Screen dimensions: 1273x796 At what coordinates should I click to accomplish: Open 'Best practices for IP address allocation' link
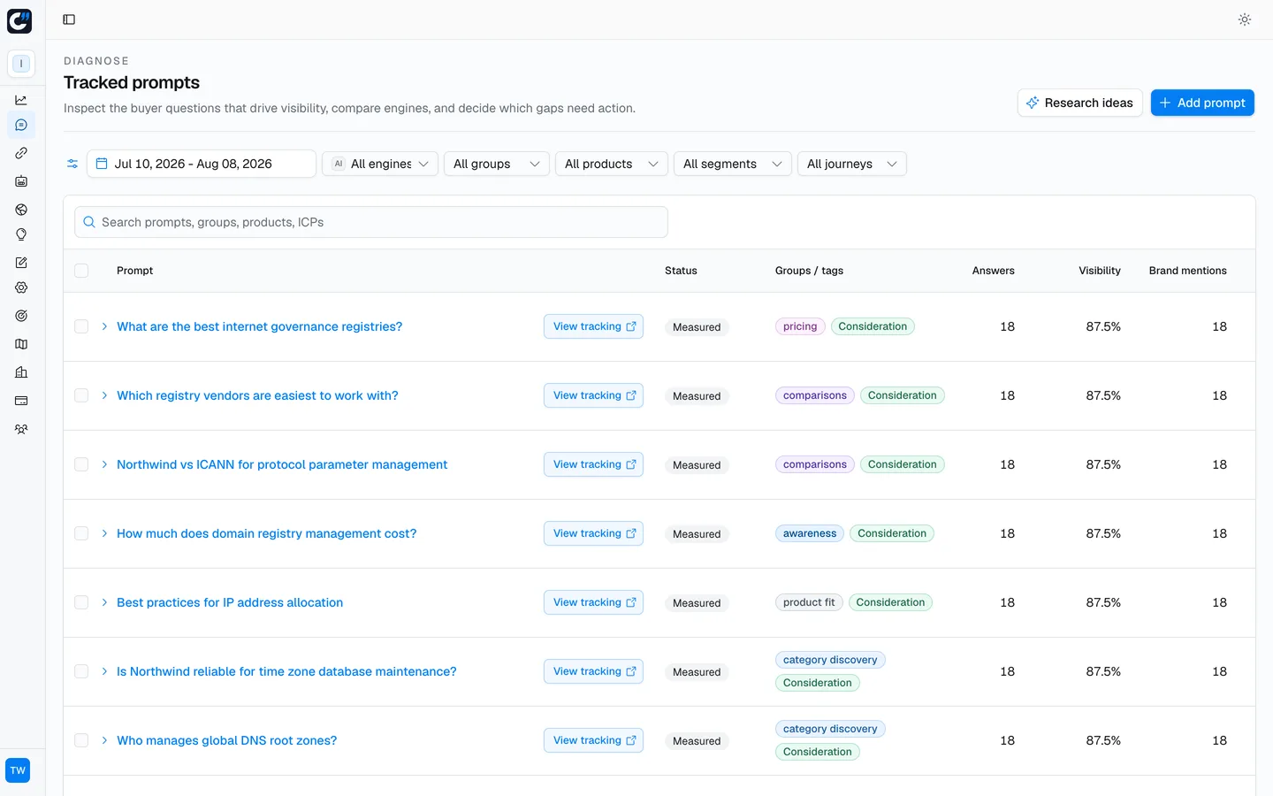(x=230, y=602)
